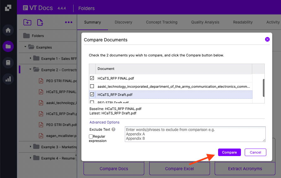281x178 pixels.
Task: Click the upload document icon
Action: [x=40, y=22]
